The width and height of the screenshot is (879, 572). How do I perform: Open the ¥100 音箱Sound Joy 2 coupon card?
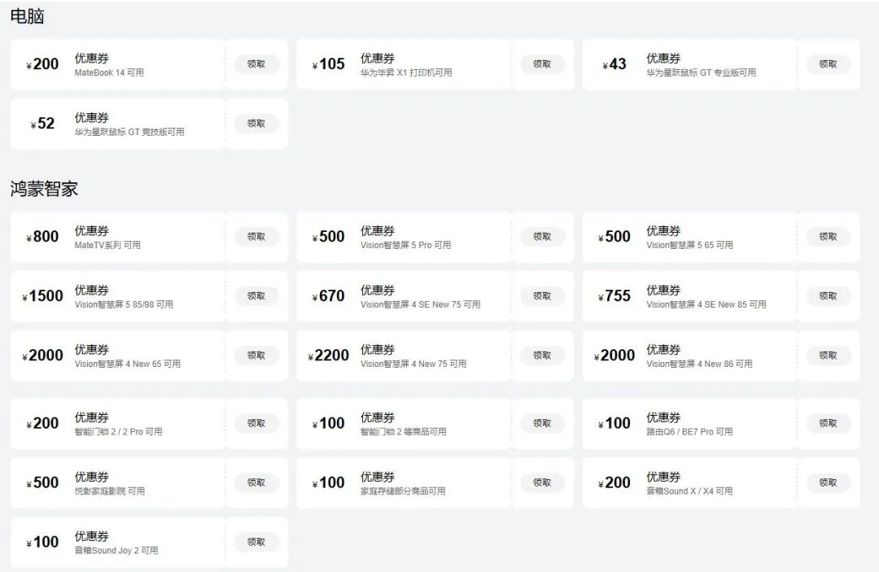[x=122, y=542]
